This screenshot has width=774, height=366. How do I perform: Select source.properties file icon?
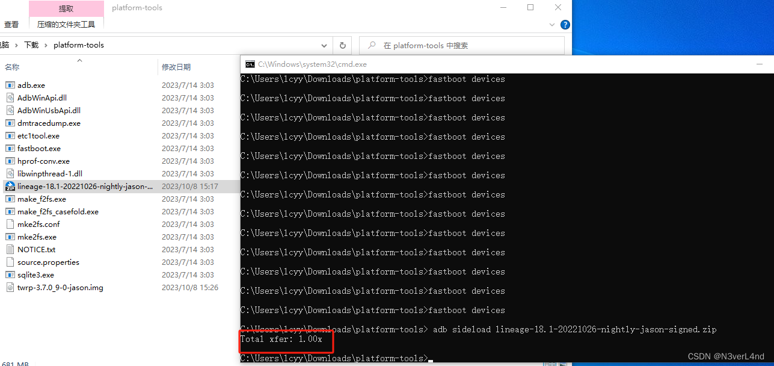click(x=10, y=262)
